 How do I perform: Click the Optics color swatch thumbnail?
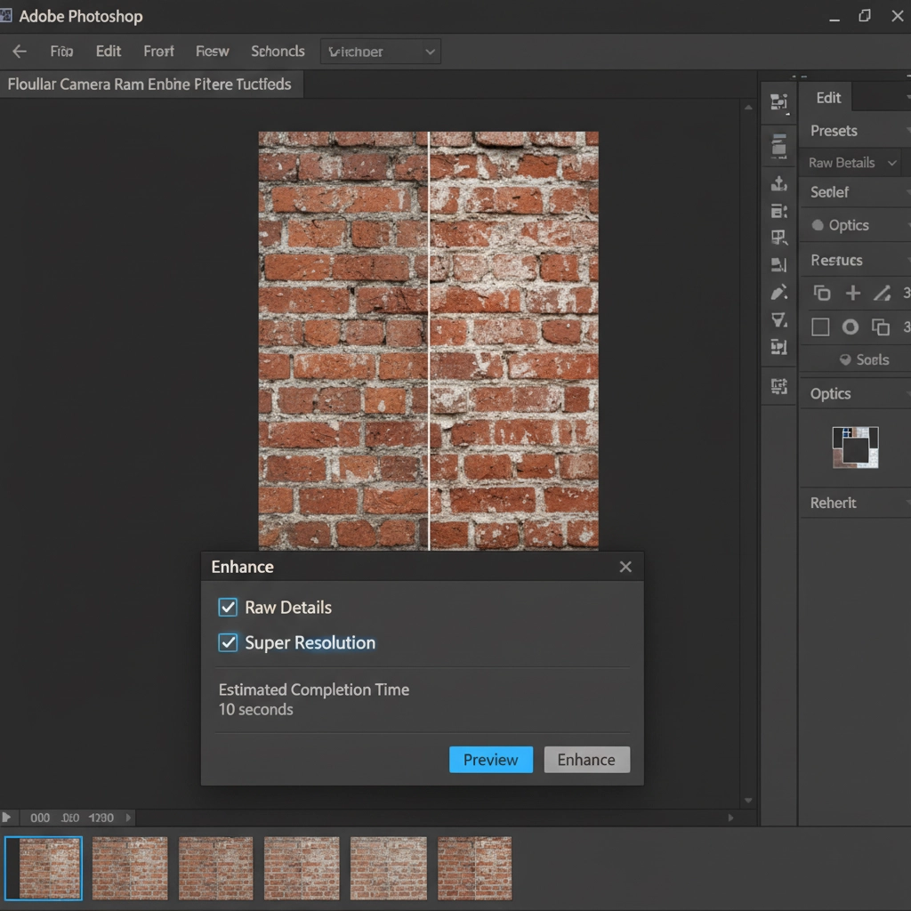855,447
